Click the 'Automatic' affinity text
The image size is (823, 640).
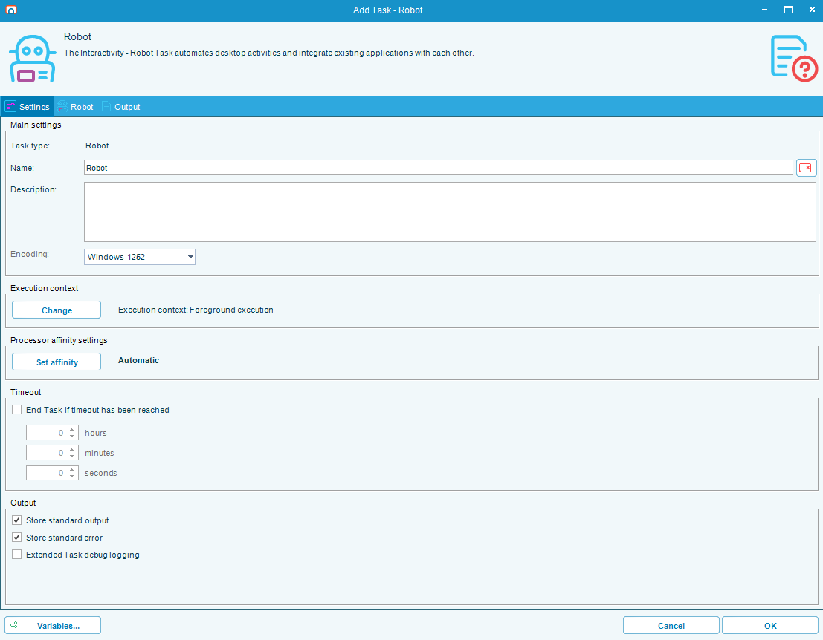138,360
